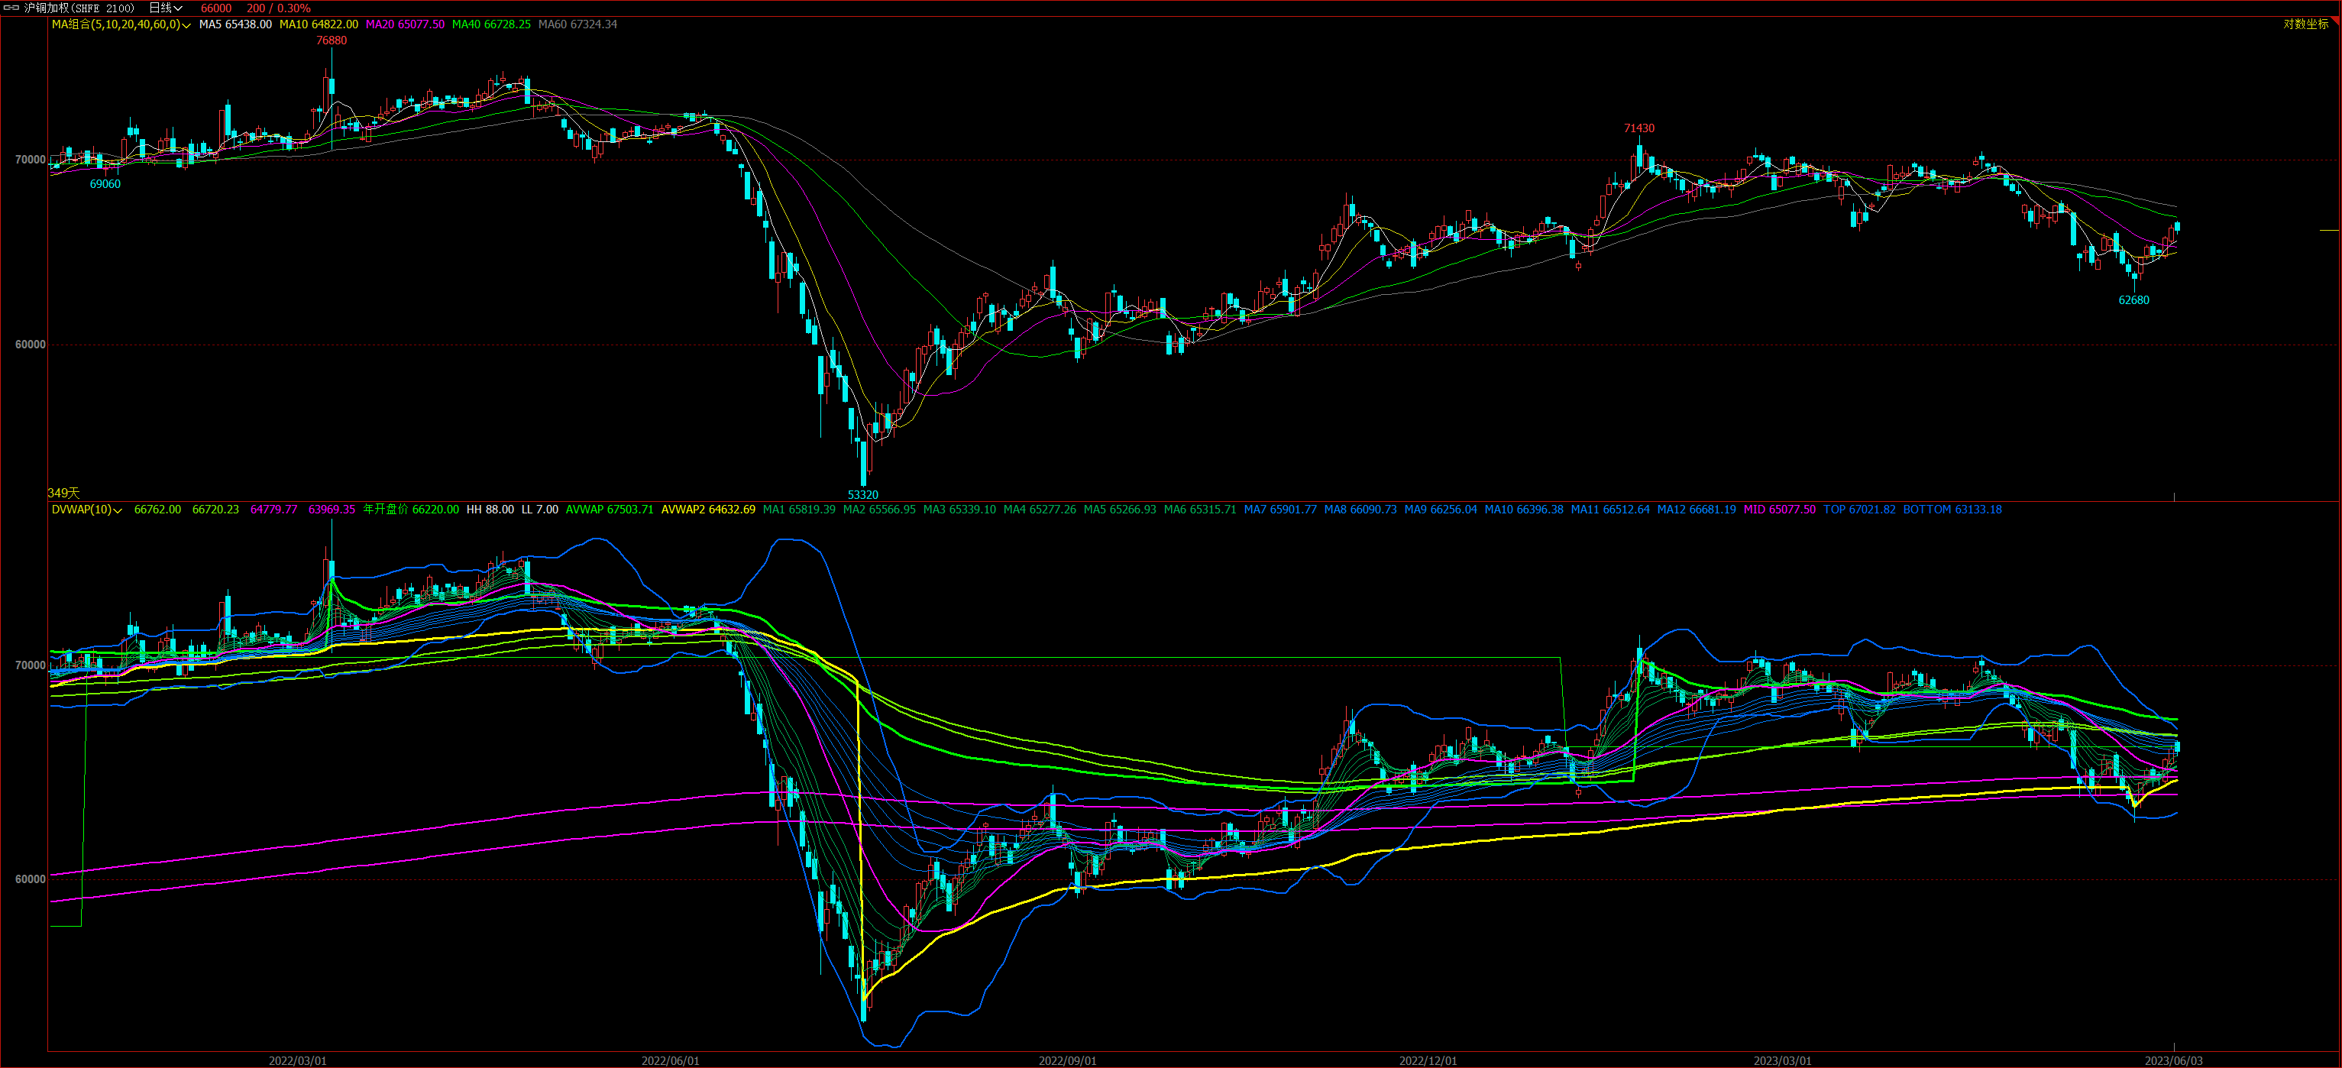The width and height of the screenshot is (2342, 1068).
Task: Click the 2023/06/03 last date label
Action: [2174, 1060]
